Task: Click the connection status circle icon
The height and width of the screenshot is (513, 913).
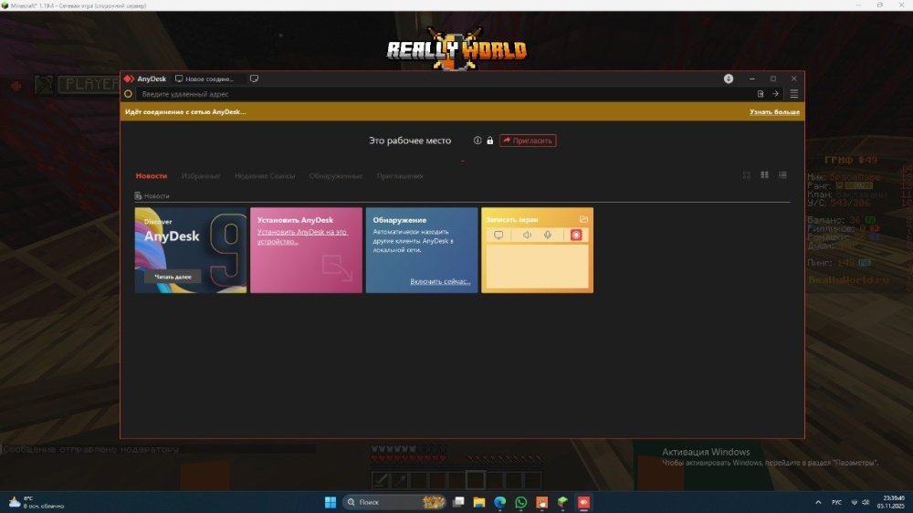Action: point(128,94)
